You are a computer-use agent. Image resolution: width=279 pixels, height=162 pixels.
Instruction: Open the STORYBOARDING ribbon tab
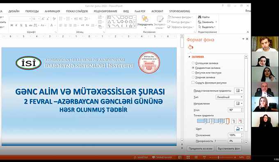pyautogui.click(x=180, y=11)
